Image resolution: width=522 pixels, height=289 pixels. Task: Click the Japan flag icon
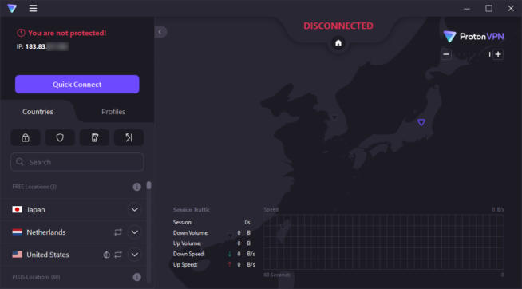(x=18, y=209)
